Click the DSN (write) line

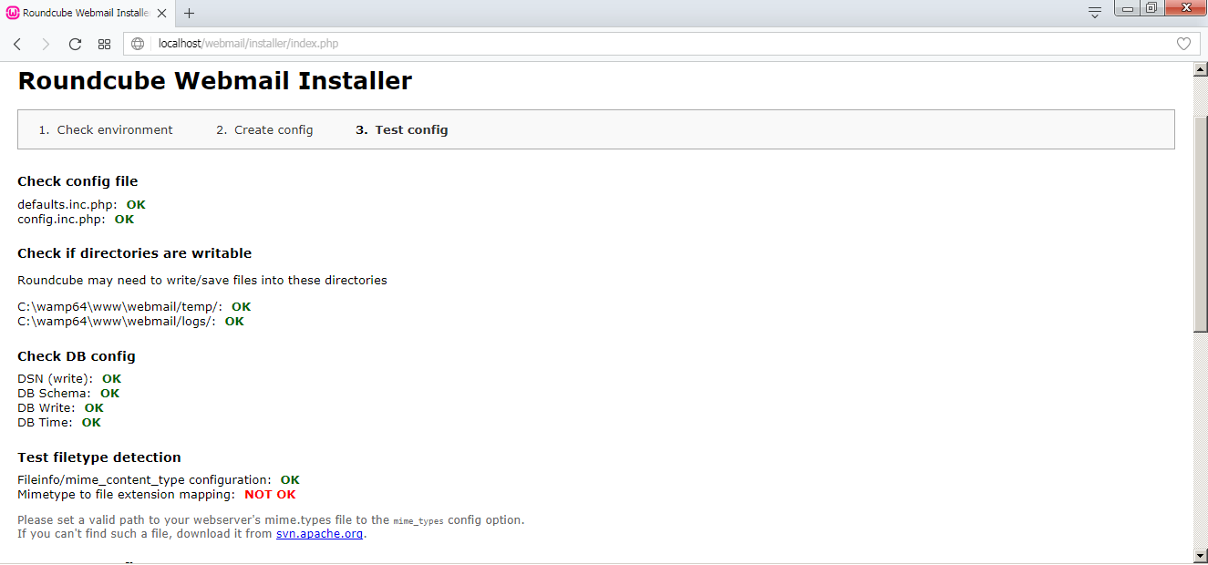[x=69, y=379]
